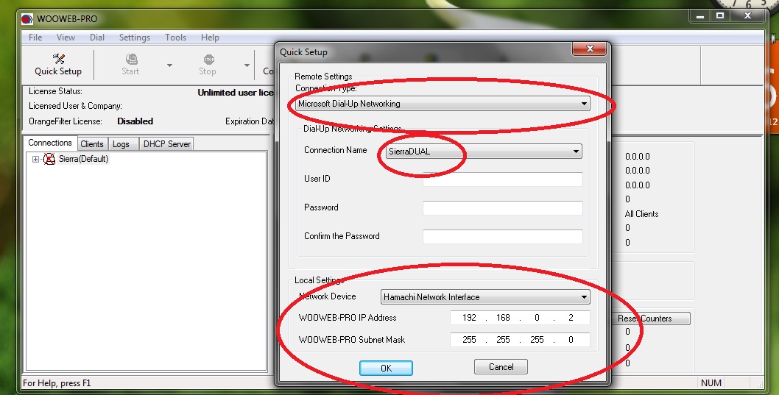Expand the Sierra(Default) tree node
Screen dimensions: 779x395
[35, 160]
